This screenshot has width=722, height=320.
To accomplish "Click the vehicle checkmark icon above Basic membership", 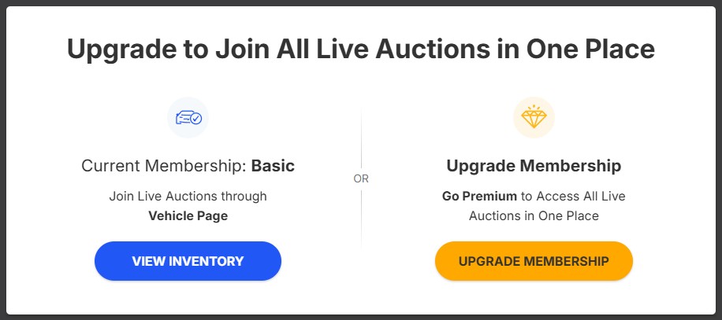I will pos(188,118).
